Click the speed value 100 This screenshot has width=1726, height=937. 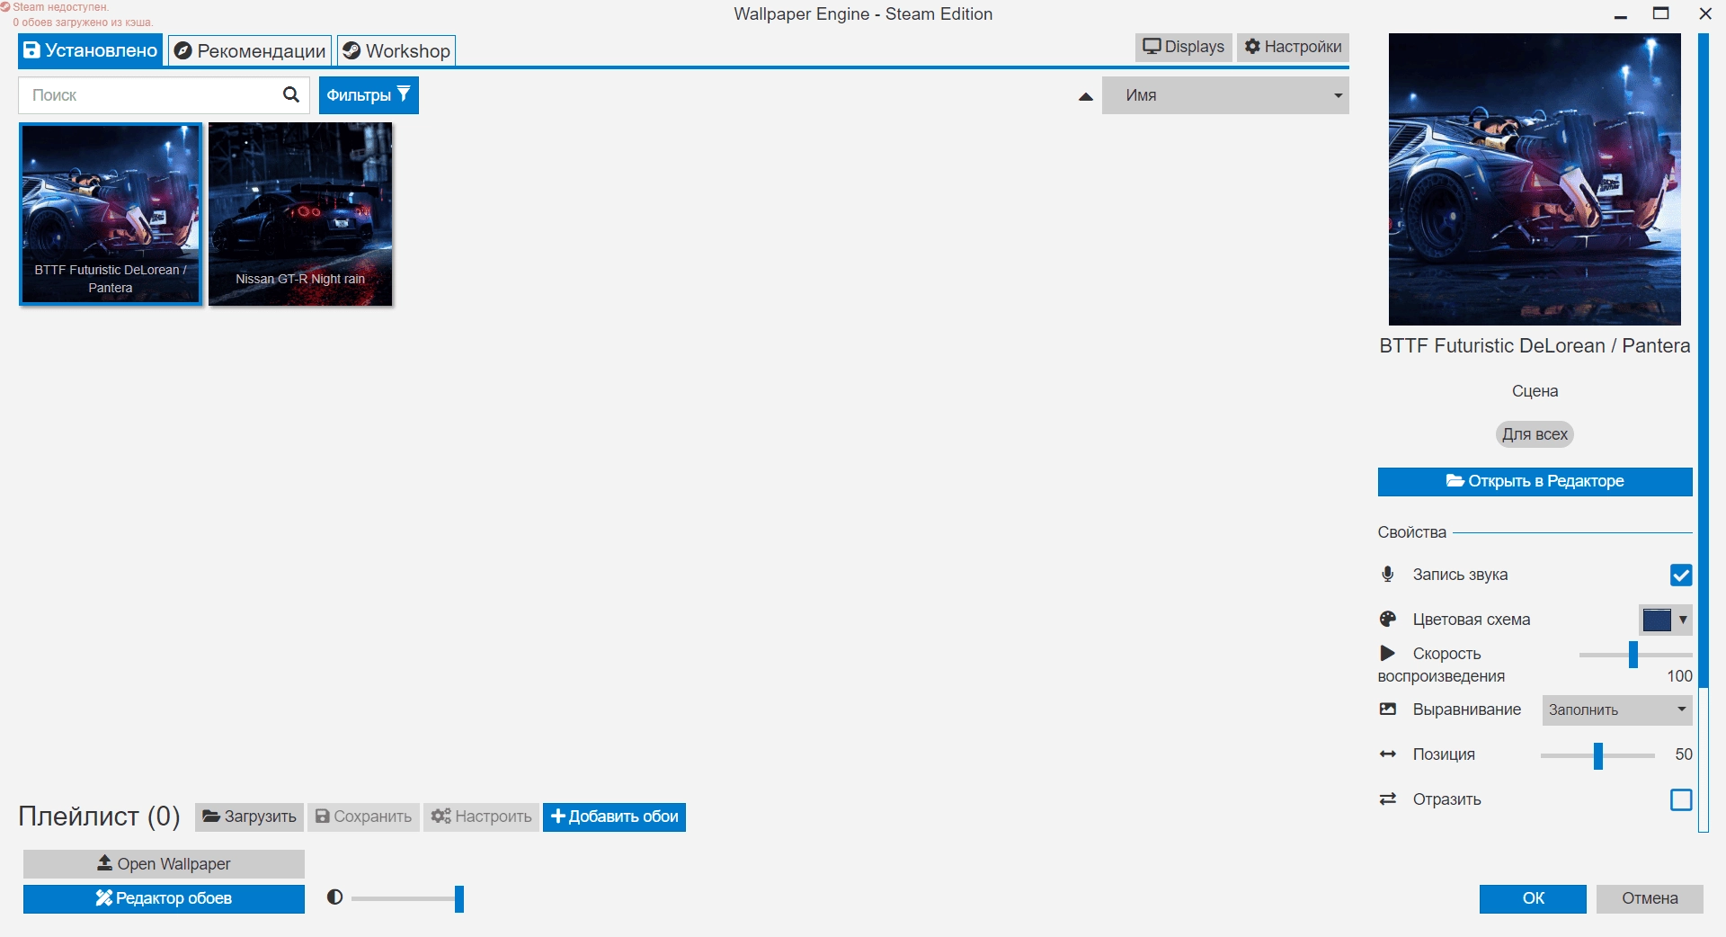click(x=1679, y=675)
